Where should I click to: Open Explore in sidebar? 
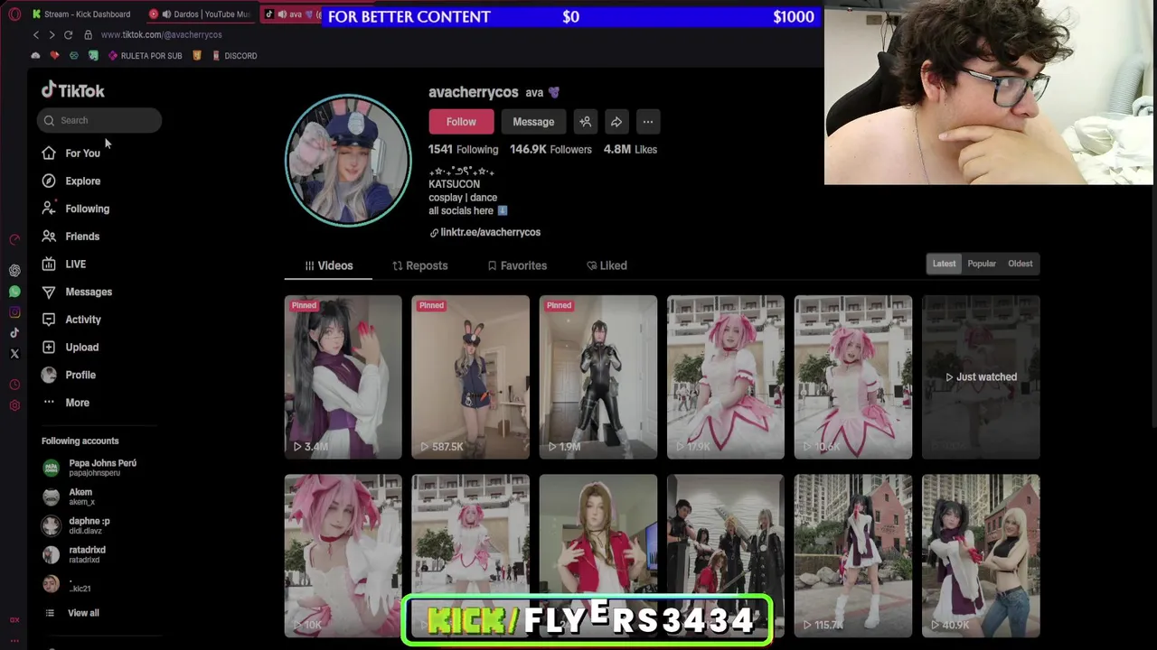point(71,181)
